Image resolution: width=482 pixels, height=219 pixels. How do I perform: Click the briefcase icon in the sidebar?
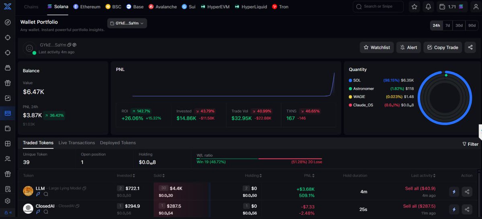click(8, 68)
